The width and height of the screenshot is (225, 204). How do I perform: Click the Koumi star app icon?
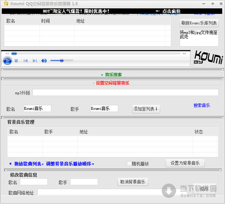pos(6,3)
